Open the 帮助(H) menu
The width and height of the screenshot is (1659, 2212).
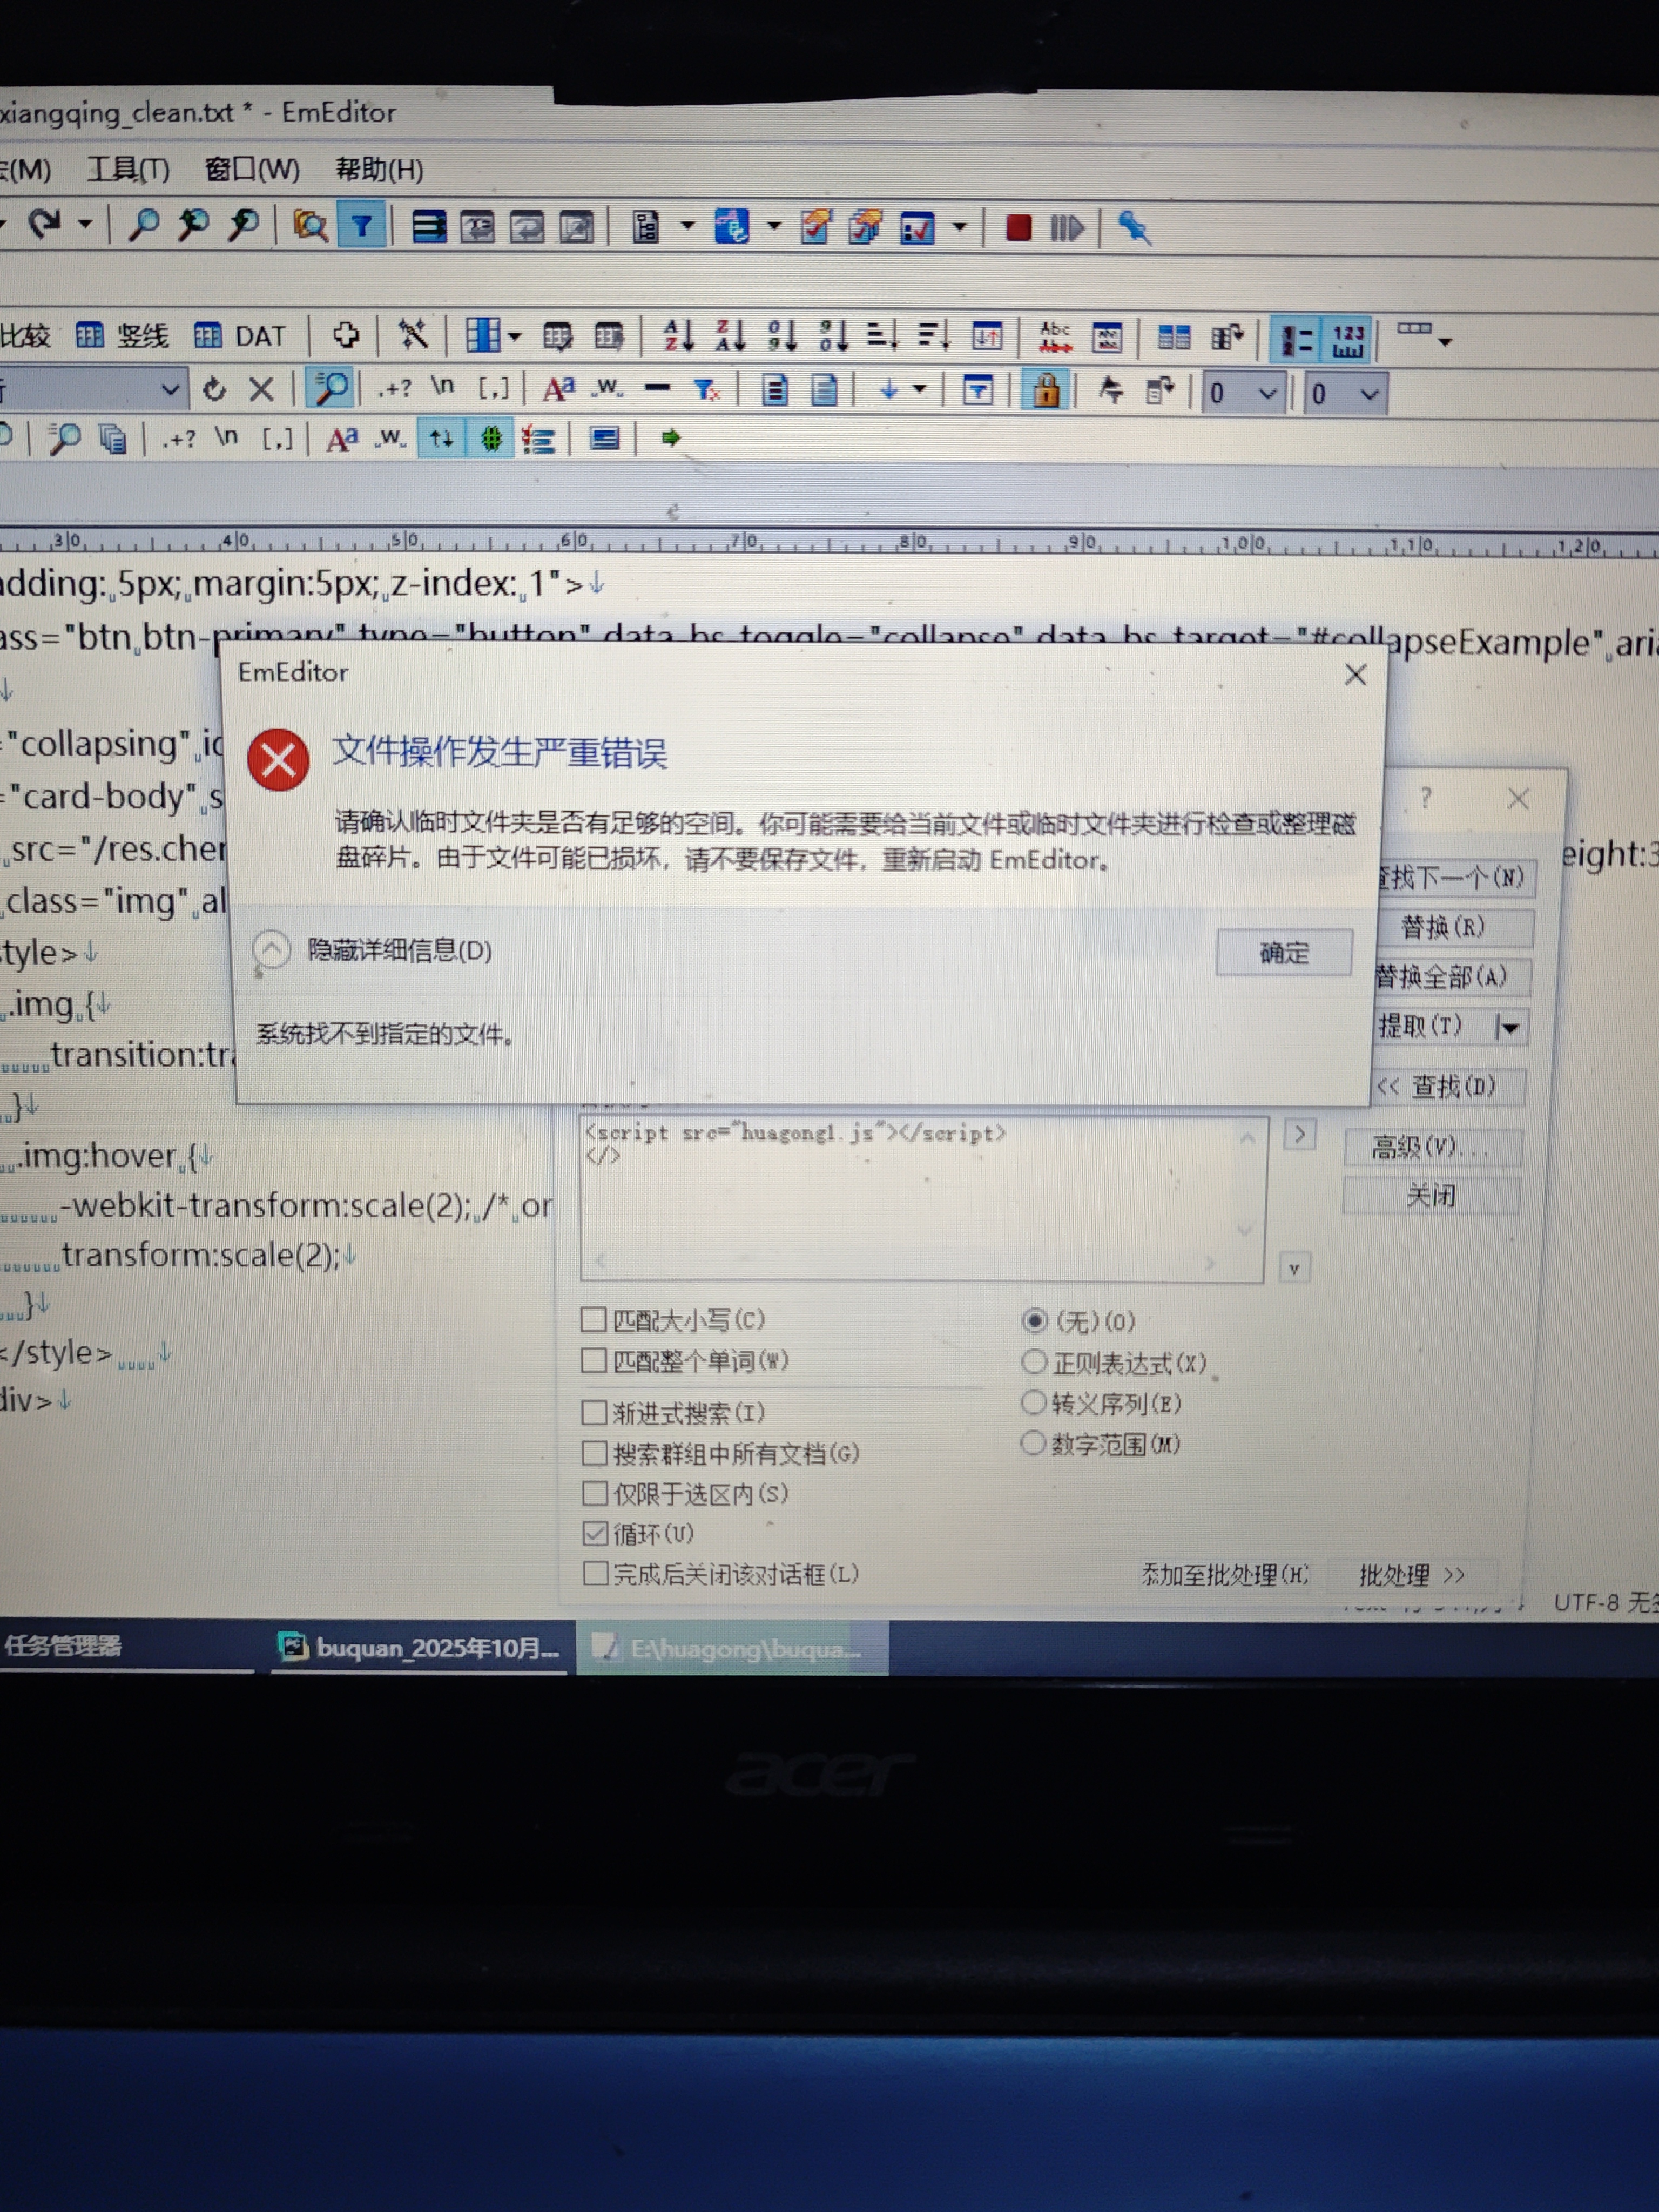[379, 169]
